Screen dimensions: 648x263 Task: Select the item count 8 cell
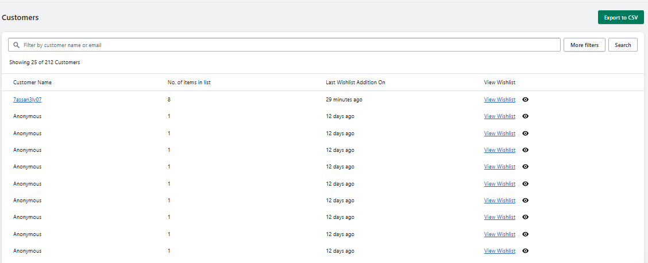[169, 100]
